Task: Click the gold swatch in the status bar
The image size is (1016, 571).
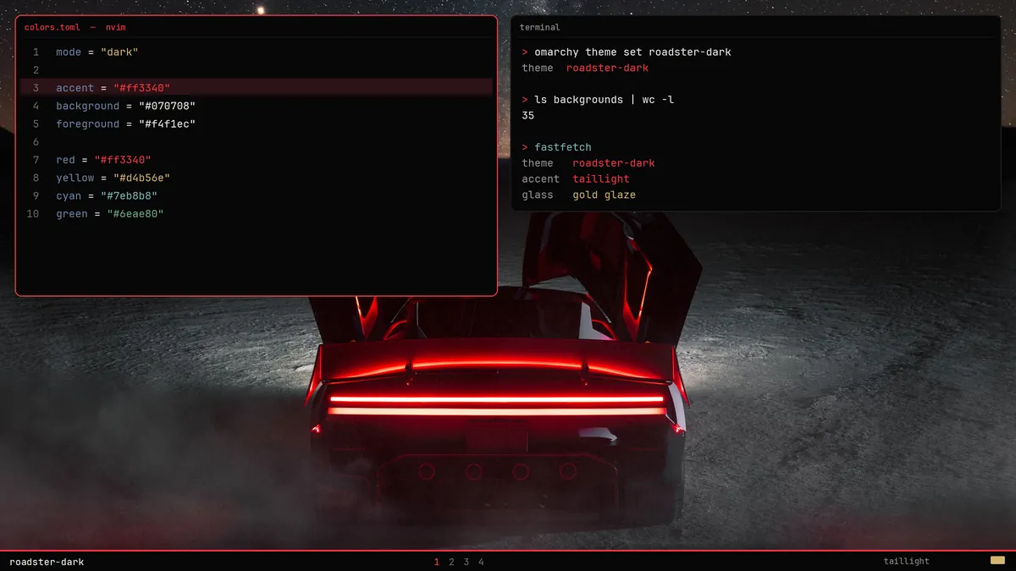Action: [997, 560]
